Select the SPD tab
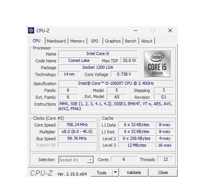 click(95, 41)
